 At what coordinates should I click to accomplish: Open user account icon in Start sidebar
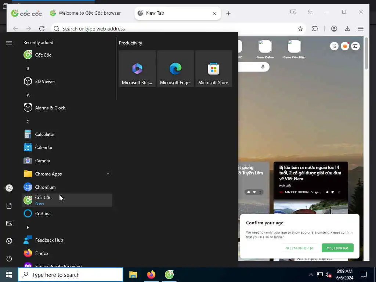click(x=9, y=188)
